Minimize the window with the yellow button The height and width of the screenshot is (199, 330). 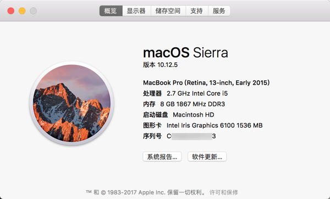tap(22, 11)
